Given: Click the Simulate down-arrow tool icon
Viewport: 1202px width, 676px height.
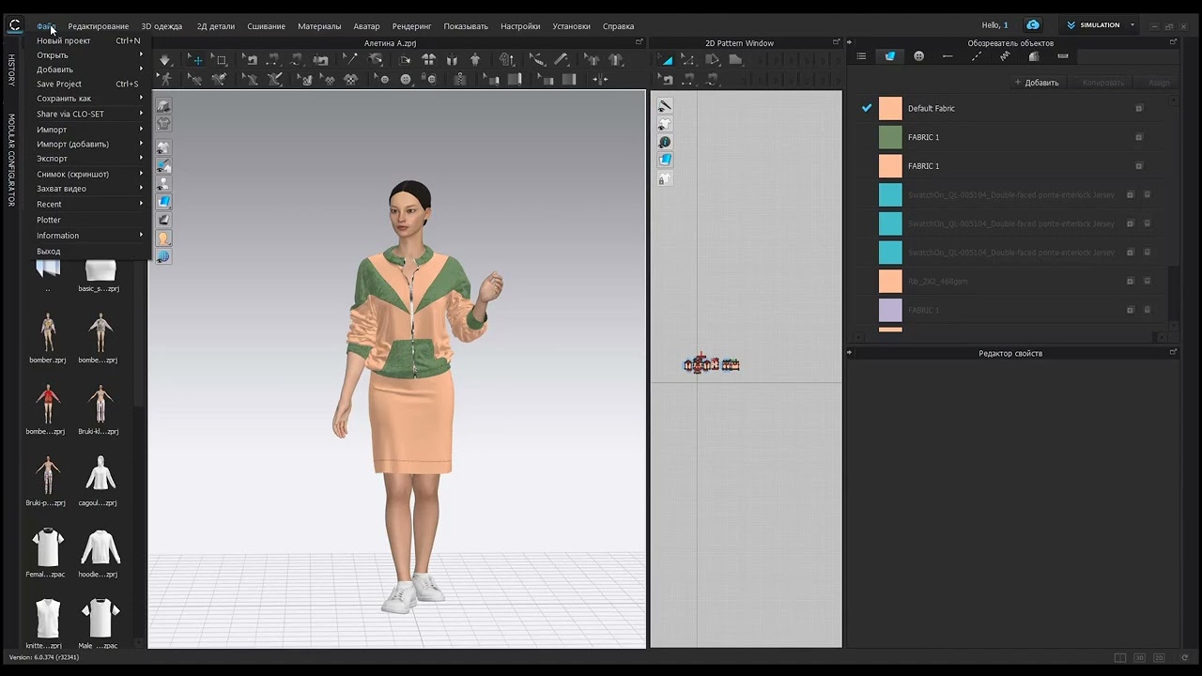Looking at the screenshot, I should coord(165,60).
